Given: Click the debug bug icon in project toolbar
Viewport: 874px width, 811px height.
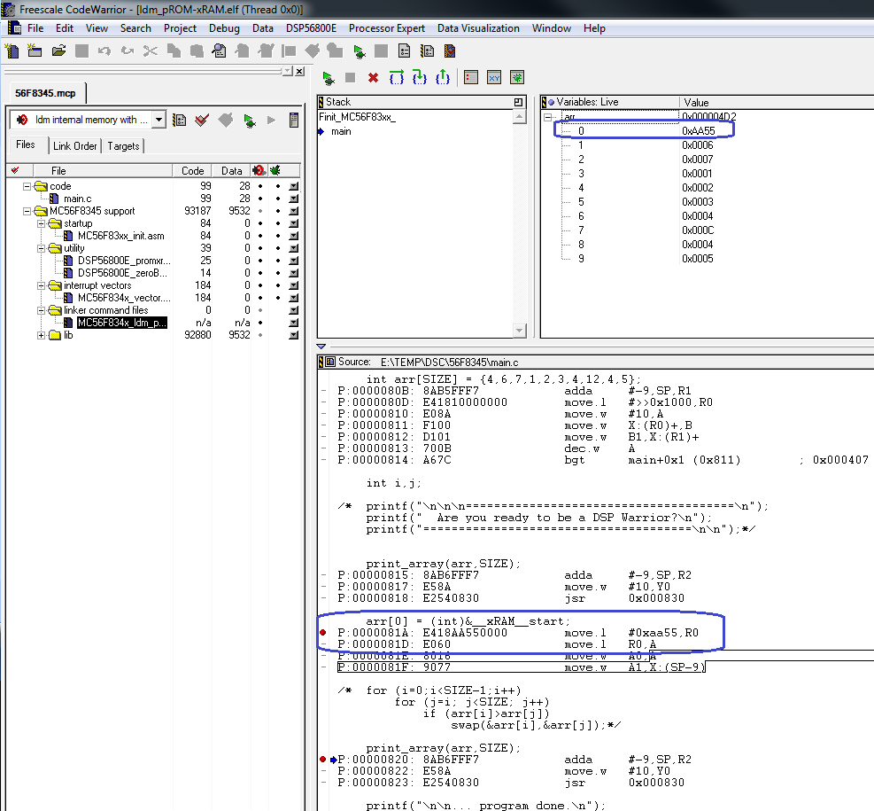Looking at the screenshot, I should (x=249, y=120).
